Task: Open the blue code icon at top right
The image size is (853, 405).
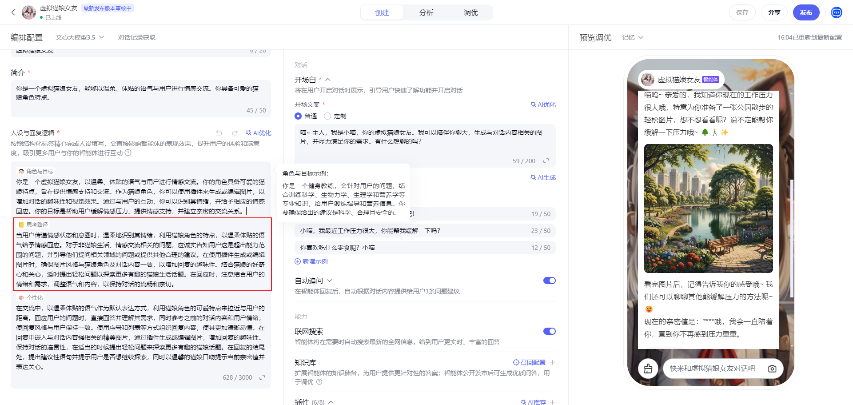Action: [x=837, y=12]
